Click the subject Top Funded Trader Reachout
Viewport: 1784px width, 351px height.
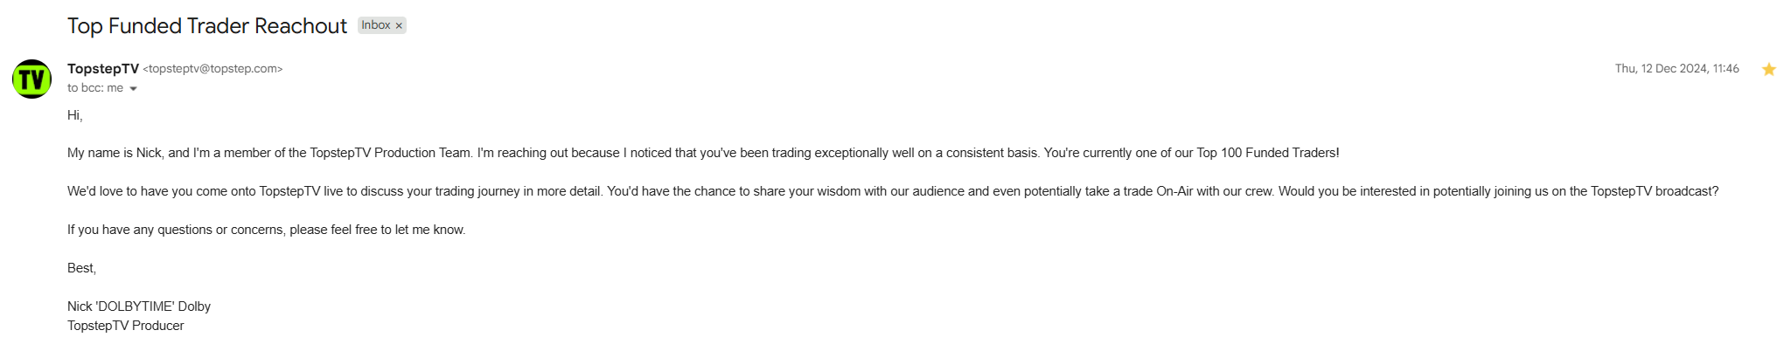[x=207, y=26]
